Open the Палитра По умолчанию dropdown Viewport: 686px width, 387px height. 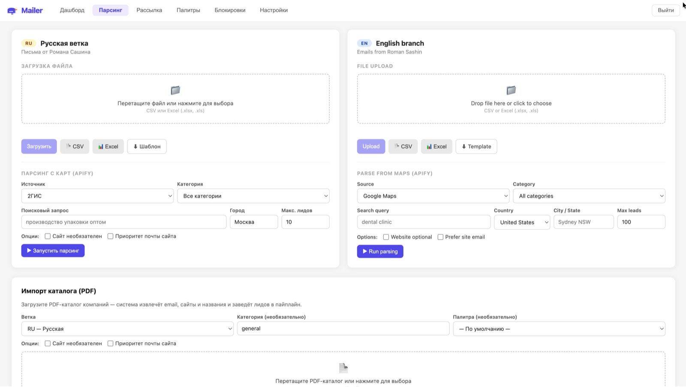pos(559,329)
